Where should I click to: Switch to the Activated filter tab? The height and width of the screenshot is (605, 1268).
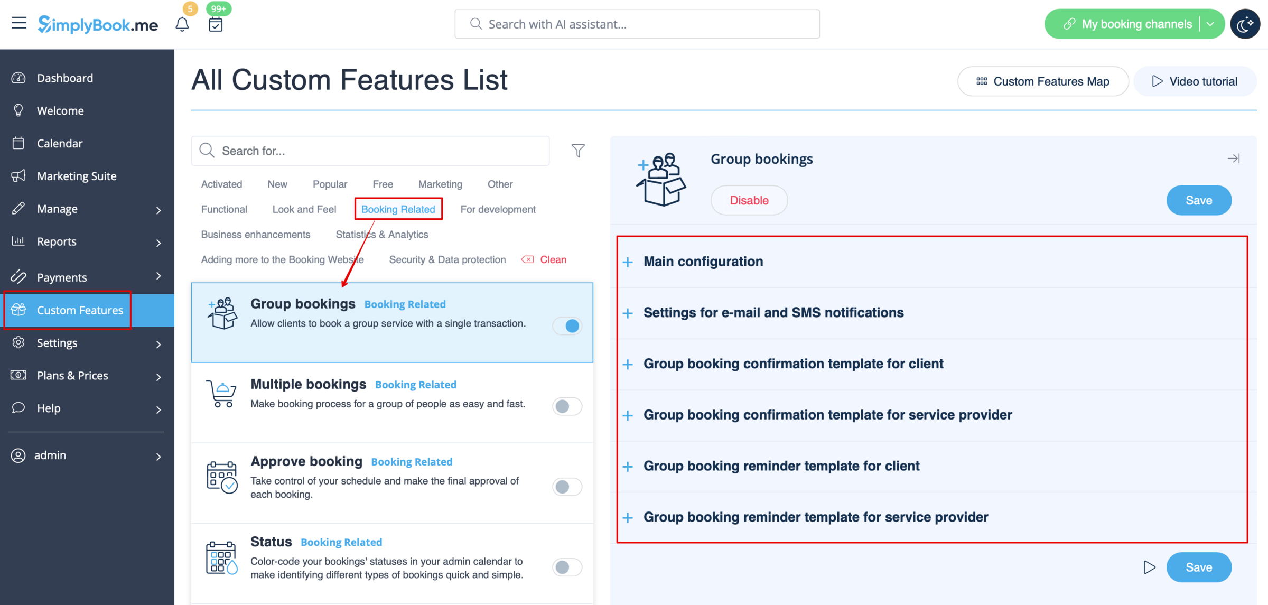click(221, 184)
